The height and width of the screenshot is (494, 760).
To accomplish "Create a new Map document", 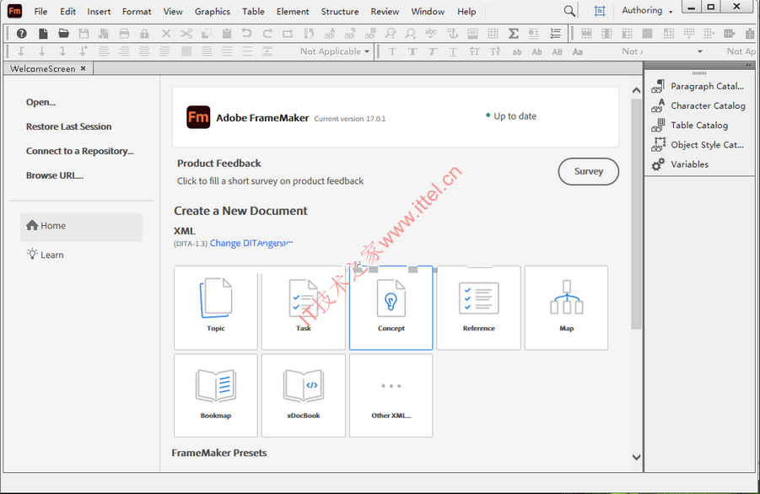I will coord(566,308).
